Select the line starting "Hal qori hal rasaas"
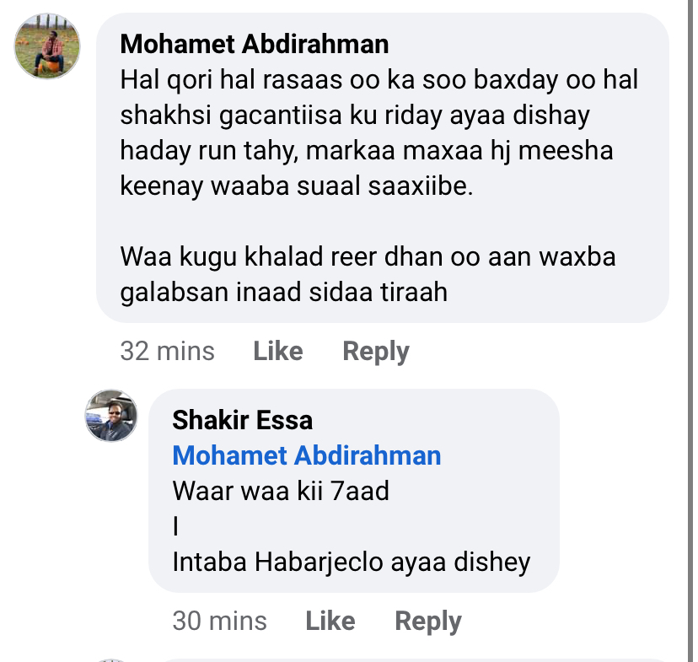Screen dimensions: 698x662 pyautogui.click(x=379, y=80)
